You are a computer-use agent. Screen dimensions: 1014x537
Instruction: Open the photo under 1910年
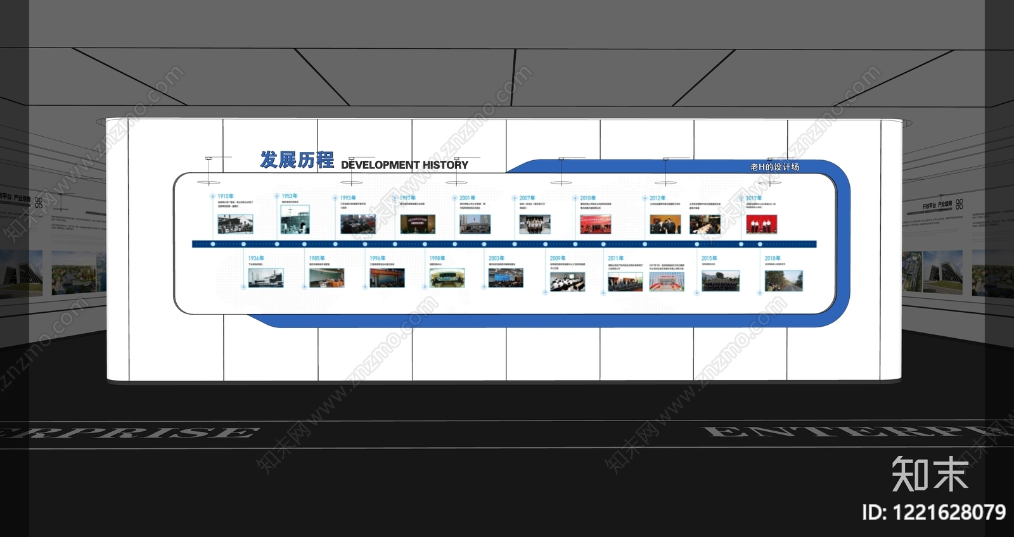235,224
